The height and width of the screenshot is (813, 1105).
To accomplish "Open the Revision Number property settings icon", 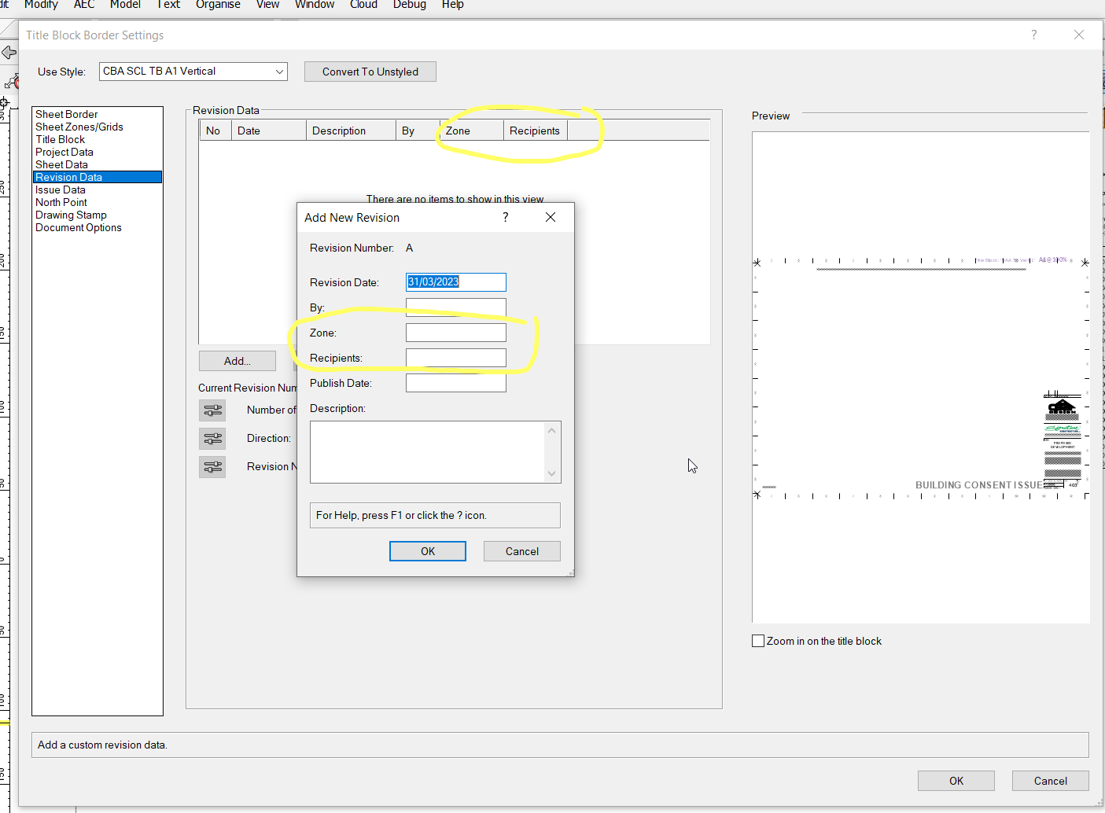I will [212, 466].
